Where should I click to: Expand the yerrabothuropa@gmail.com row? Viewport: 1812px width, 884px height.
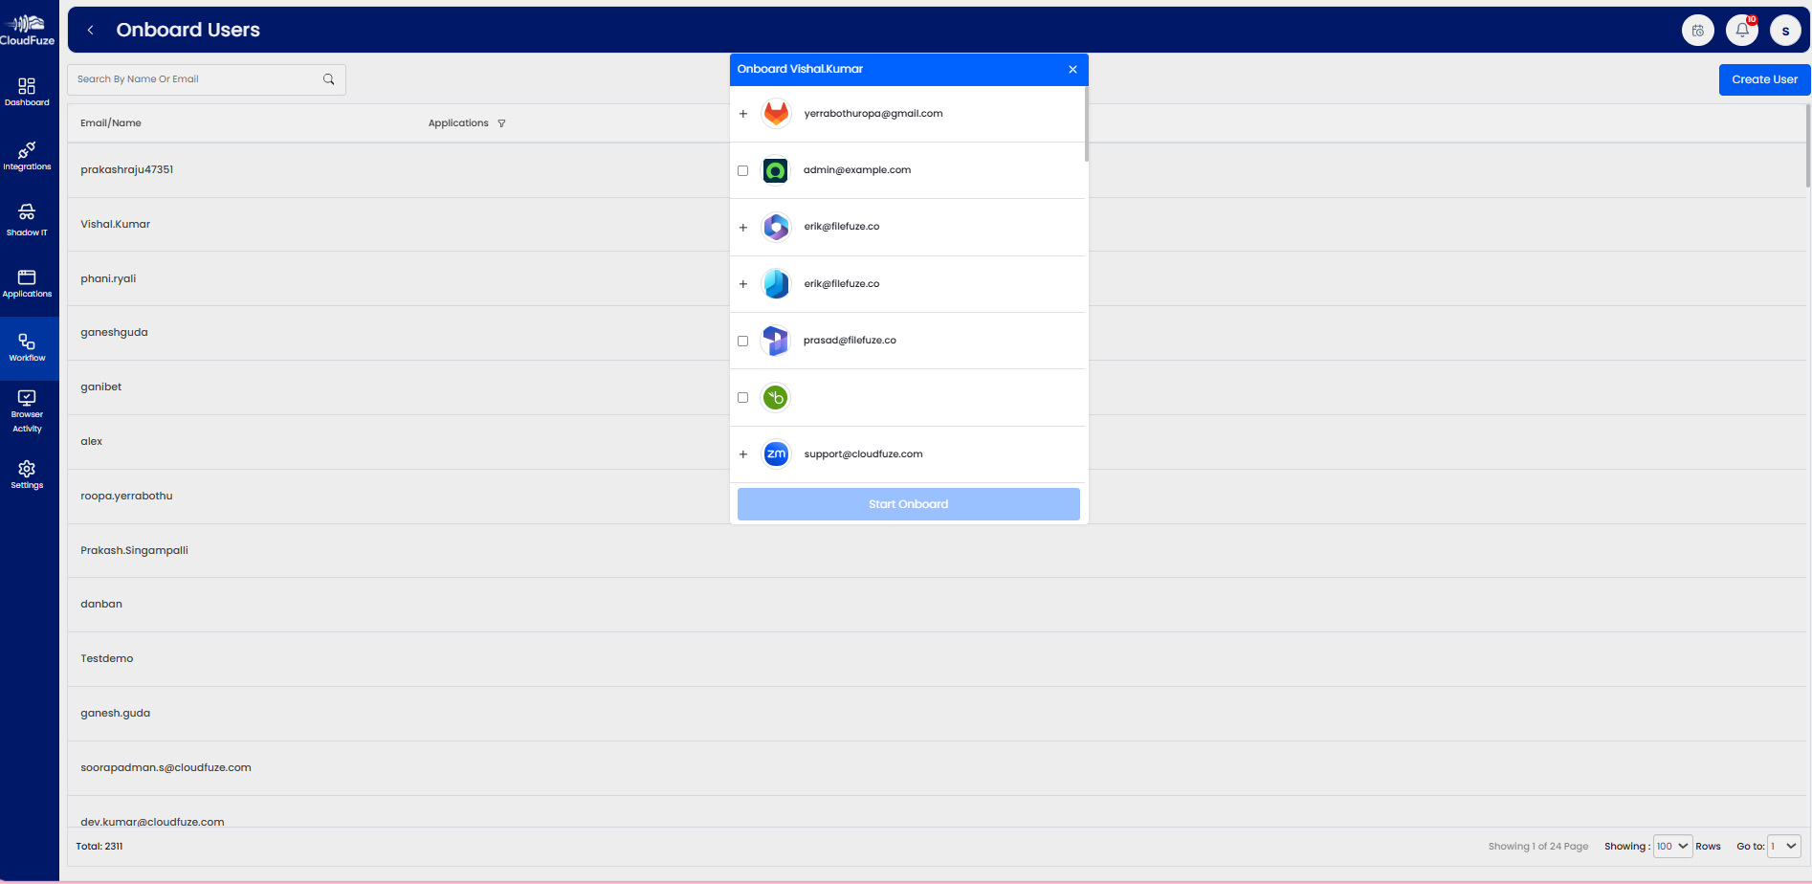(x=743, y=114)
